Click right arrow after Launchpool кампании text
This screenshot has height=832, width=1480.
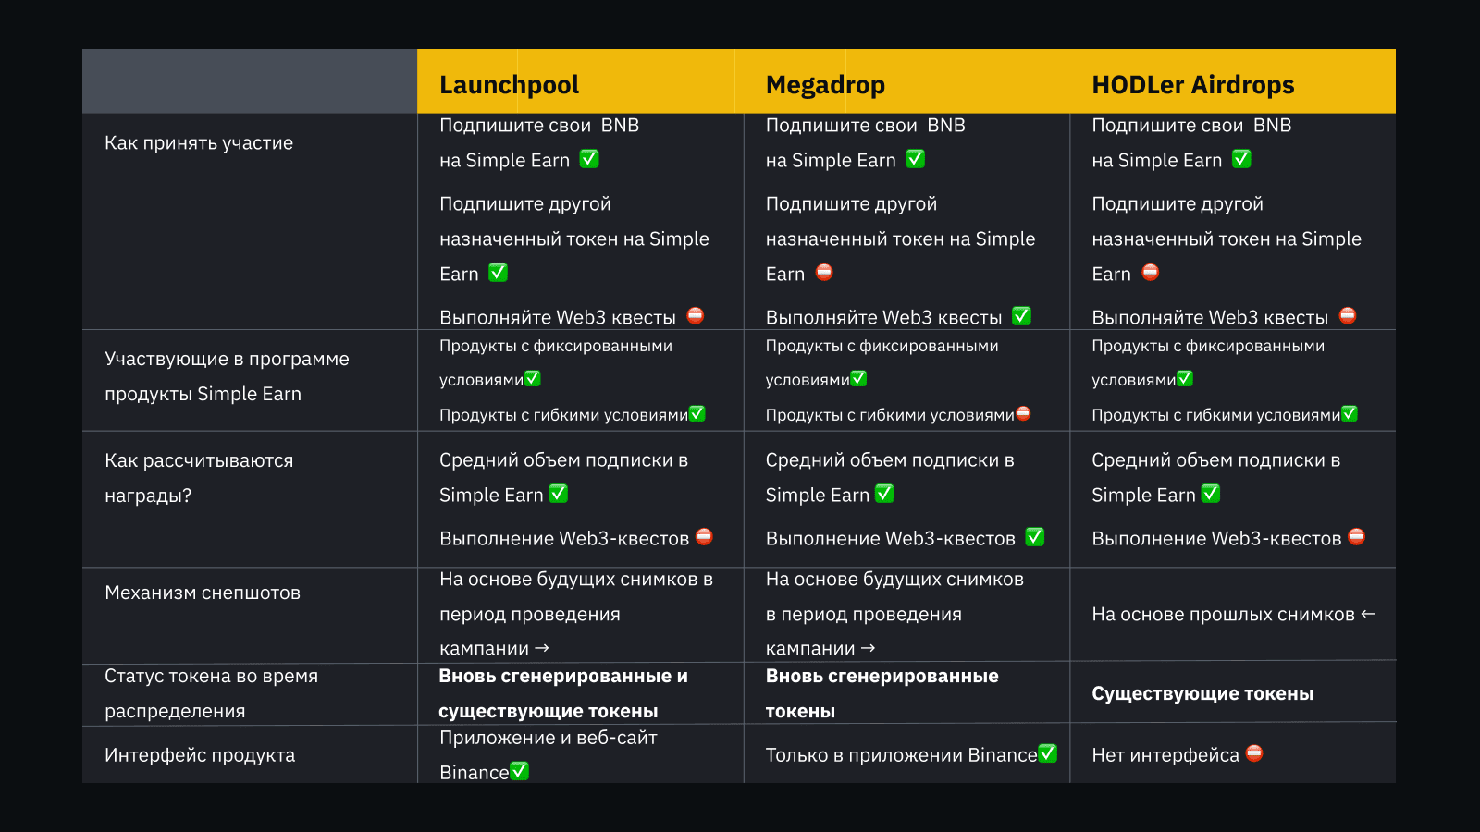[542, 649]
